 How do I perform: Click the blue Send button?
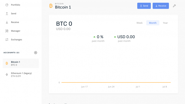(x=144, y=6)
